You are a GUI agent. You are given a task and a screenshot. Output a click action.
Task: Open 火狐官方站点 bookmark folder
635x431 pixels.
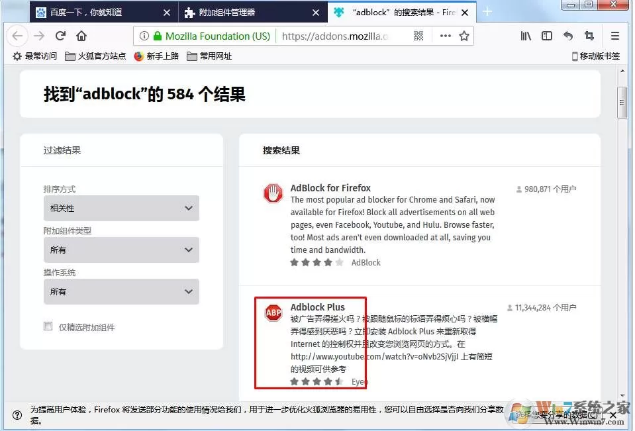(x=95, y=56)
